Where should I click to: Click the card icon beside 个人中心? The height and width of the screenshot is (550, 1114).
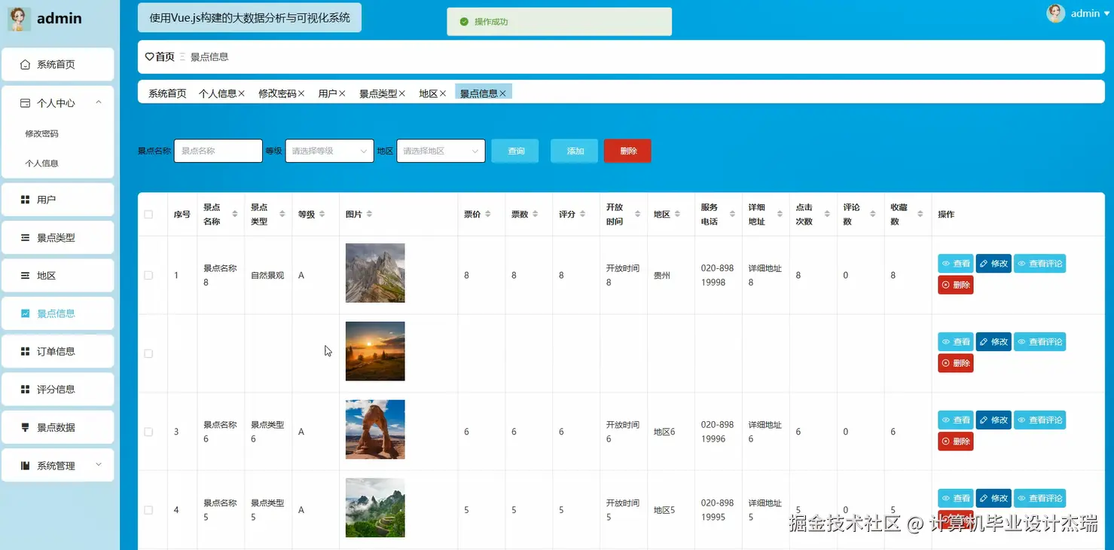25,103
